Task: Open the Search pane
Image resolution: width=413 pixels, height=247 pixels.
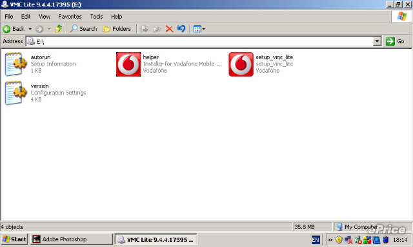Action: 83,29
